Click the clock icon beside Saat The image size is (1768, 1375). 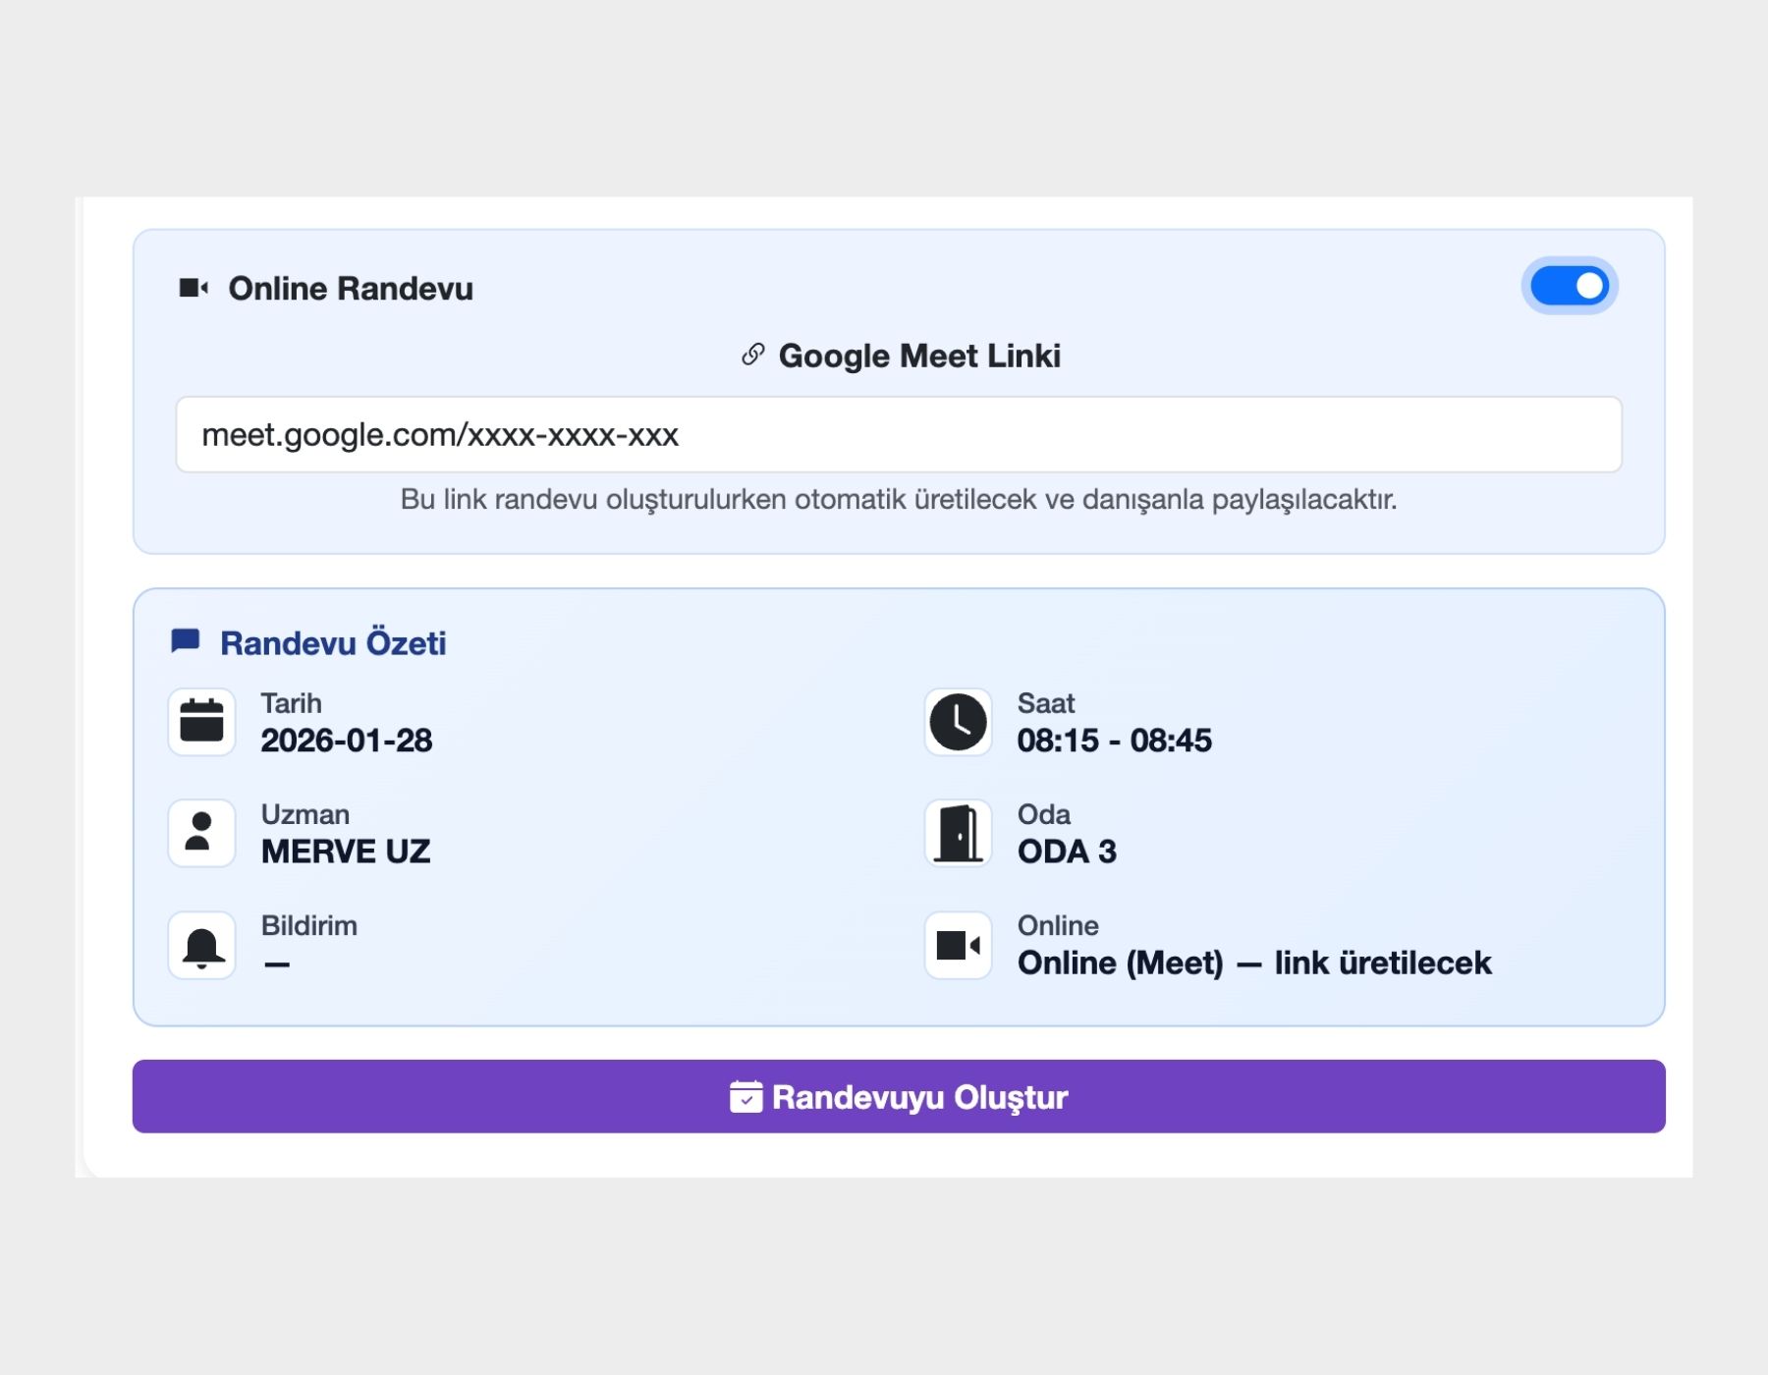coord(957,722)
